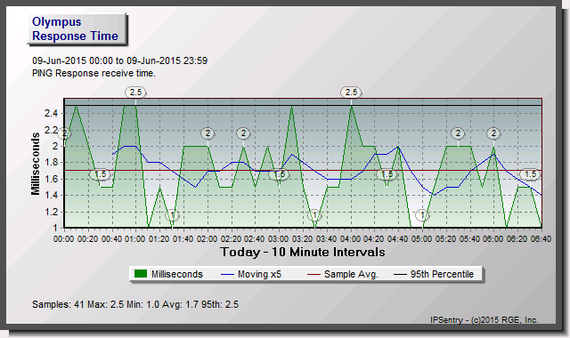Image resolution: width=570 pixels, height=338 pixels.
Task: Click the Olympus Response Time title box
Action: 77,29
